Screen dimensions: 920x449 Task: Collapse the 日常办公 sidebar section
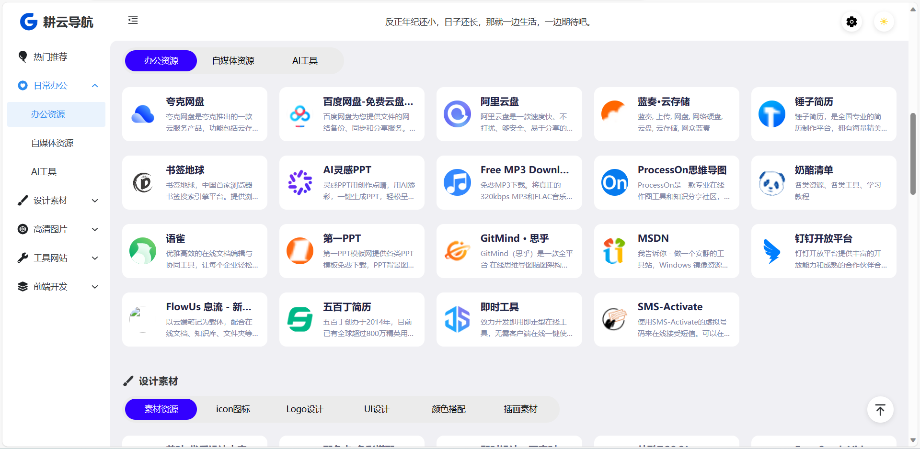coord(95,86)
